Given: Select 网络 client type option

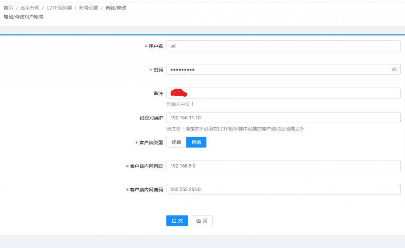Looking at the screenshot, I should pyautogui.click(x=196, y=142).
